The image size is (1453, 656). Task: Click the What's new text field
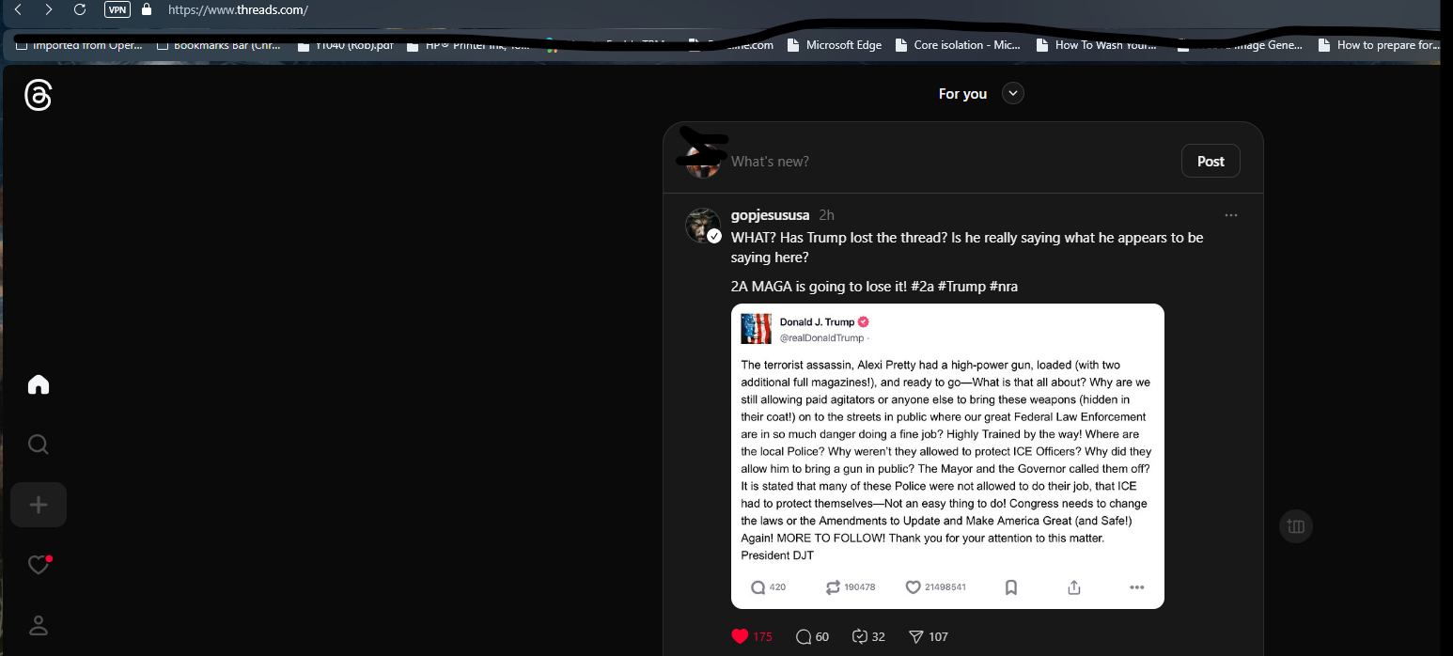949,162
